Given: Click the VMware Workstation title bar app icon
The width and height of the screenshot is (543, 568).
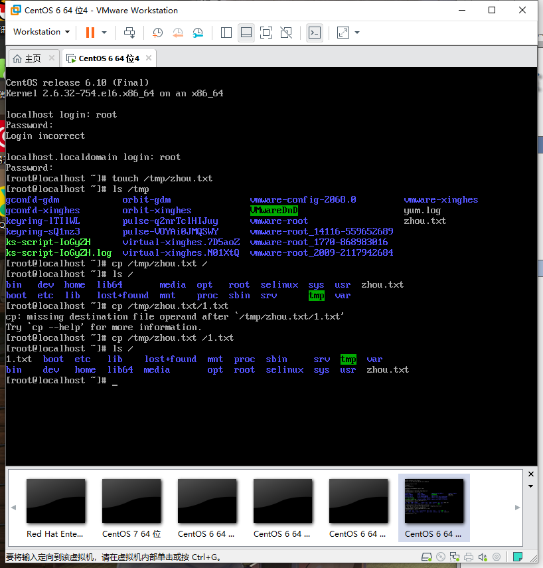Looking at the screenshot, I should 15,10.
